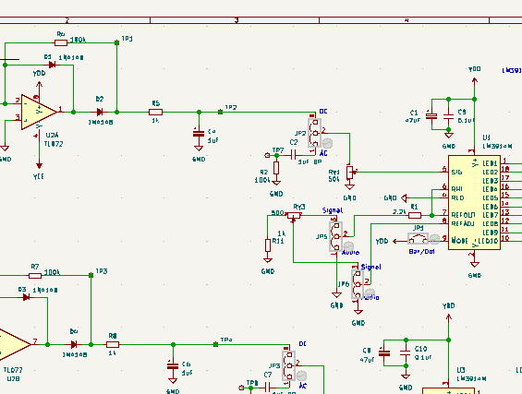This screenshot has width=522, height=394.
Task: Select resistor R1 2.2k symbol
Action: point(415,215)
